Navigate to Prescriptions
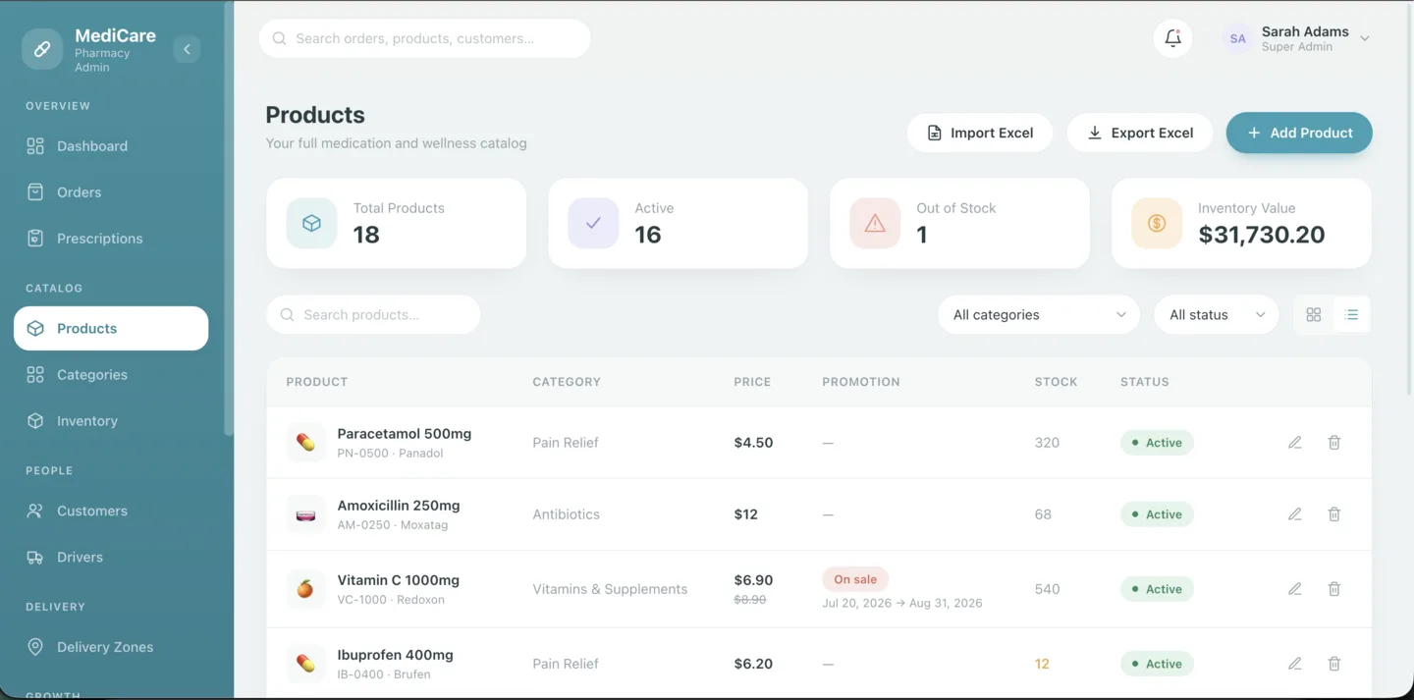The height and width of the screenshot is (700, 1414). [111, 239]
